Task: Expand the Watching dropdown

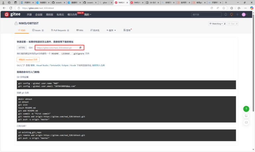Action: coord(216,23)
